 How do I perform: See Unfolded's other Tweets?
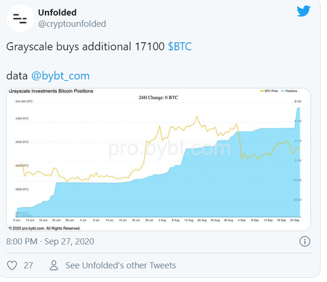coord(121,266)
